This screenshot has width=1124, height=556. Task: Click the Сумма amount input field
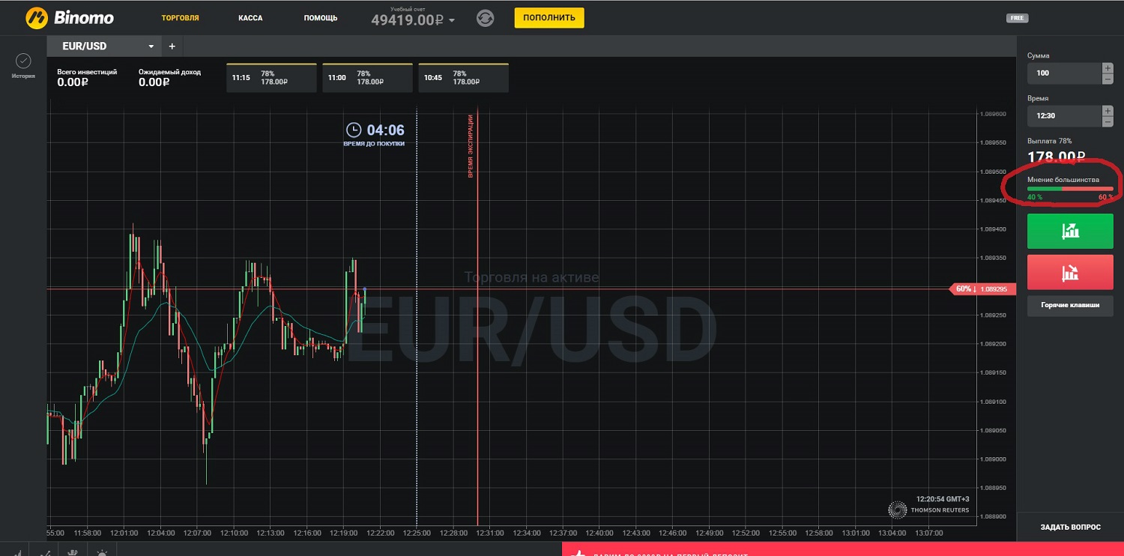click(x=1064, y=73)
